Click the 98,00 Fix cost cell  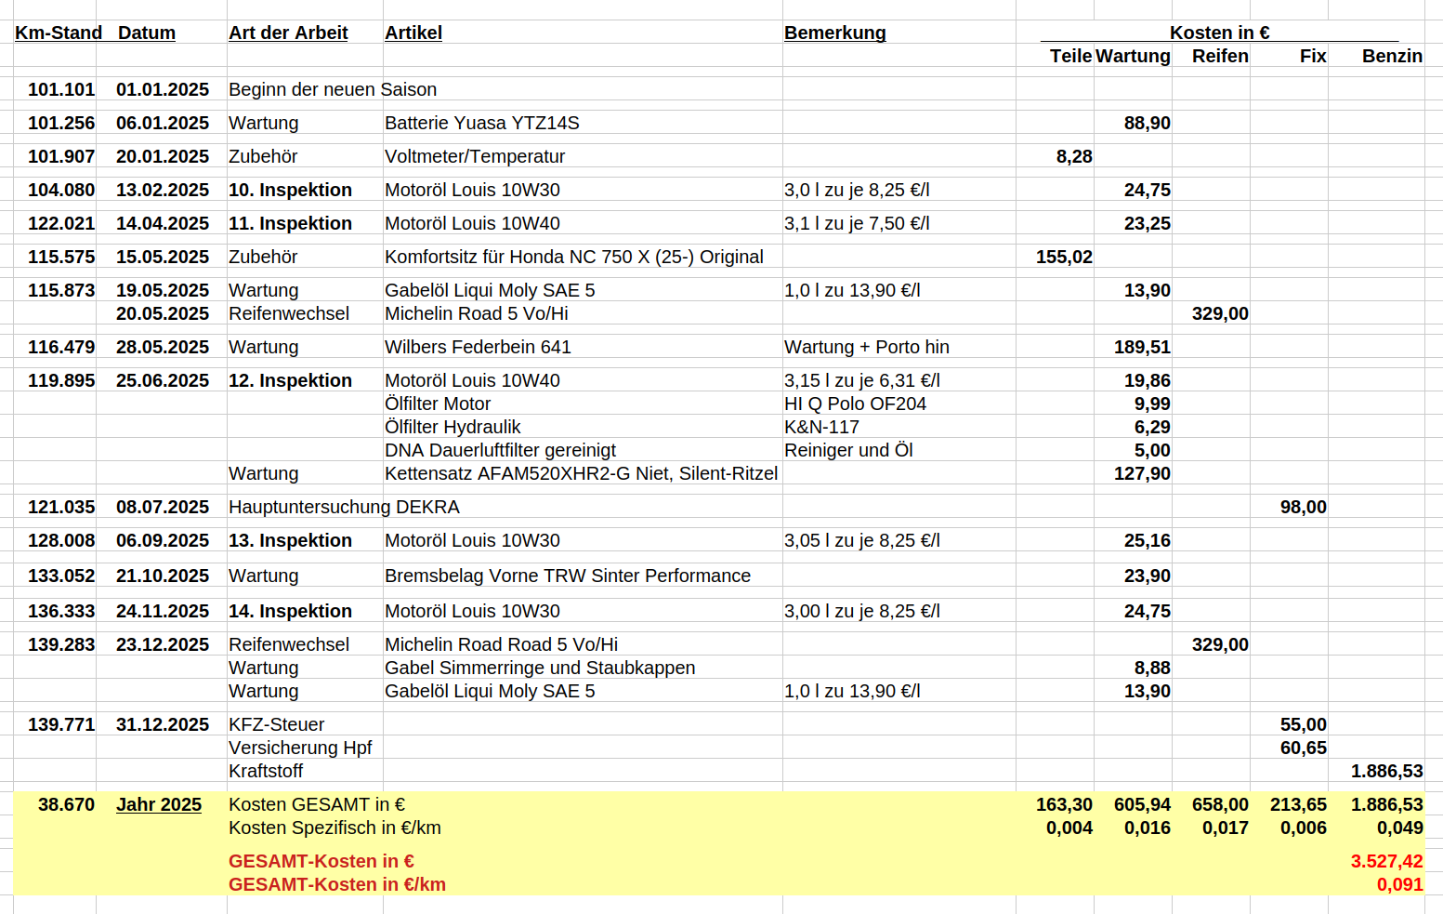tap(1303, 507)
